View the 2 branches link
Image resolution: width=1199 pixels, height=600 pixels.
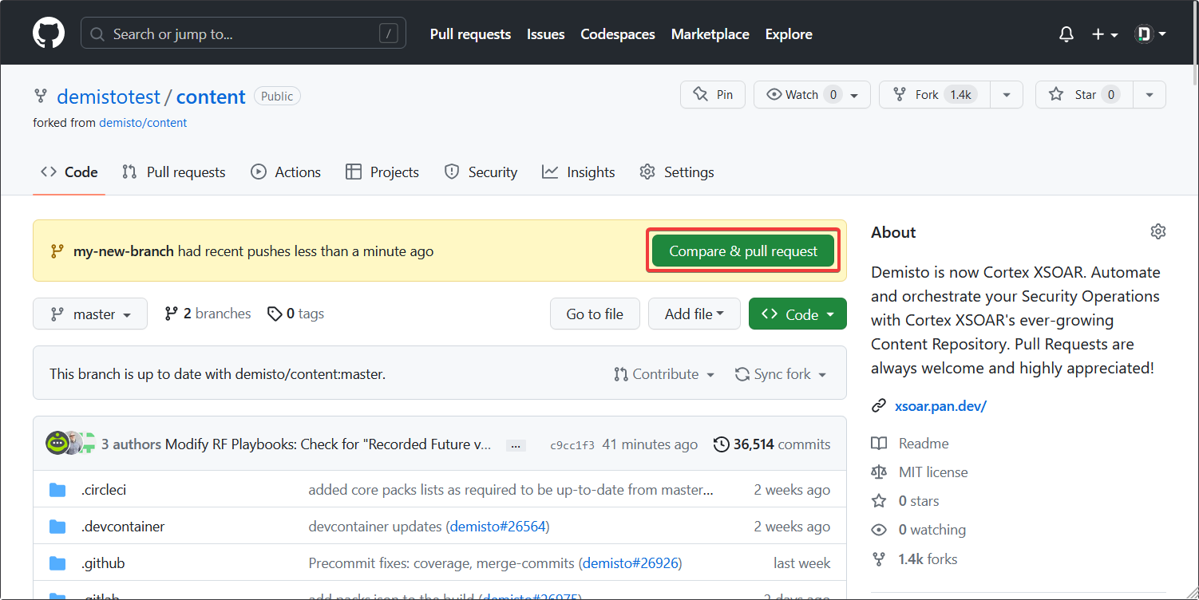(x=208, y=314)
